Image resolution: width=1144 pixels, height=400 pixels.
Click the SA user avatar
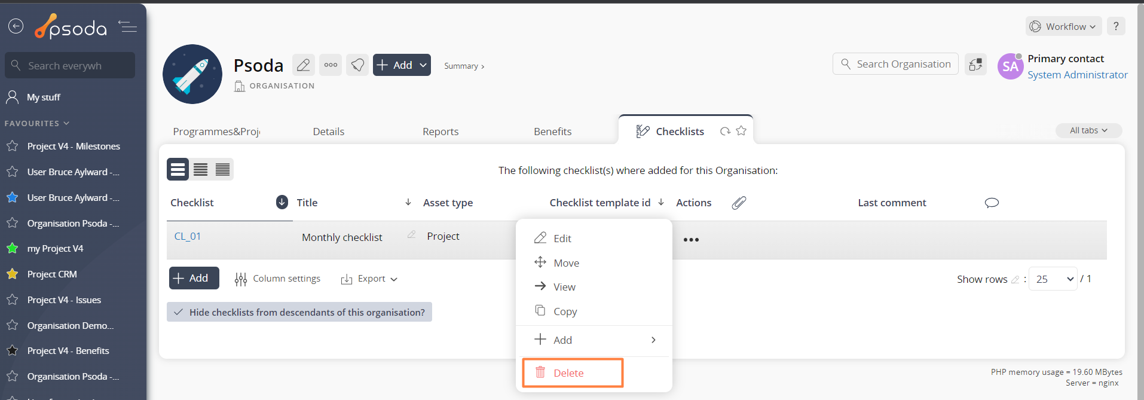pos(1010,66)
